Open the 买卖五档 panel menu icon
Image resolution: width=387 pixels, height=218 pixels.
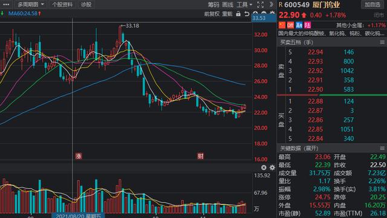tap(382, 42)
